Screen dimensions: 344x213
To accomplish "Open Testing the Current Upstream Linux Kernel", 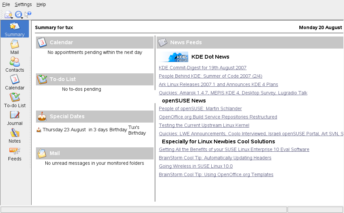I will pos(204,125).
